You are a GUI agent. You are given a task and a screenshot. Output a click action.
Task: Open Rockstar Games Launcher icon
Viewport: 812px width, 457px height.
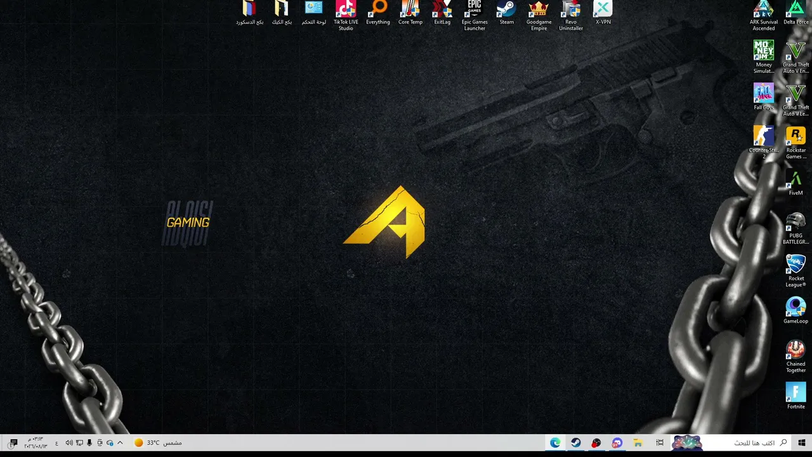click(x=796, y=142)
